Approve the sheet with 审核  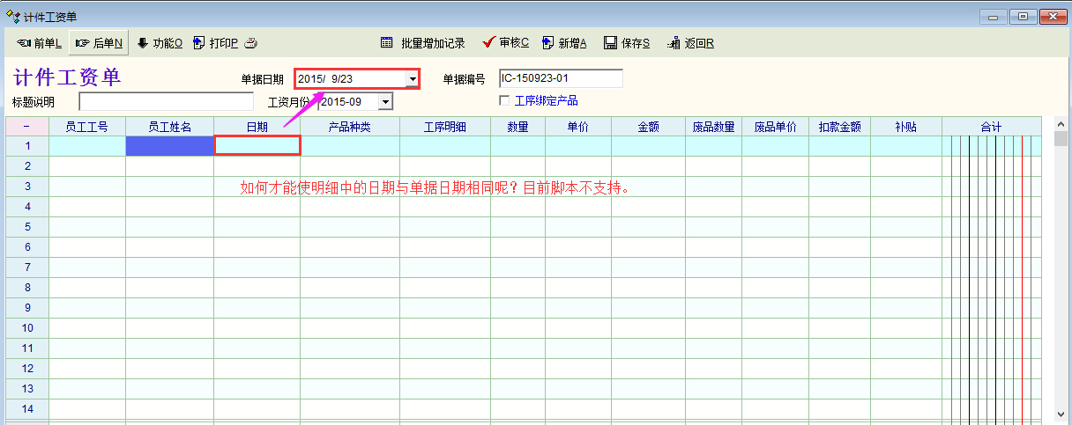click(506, 43)
